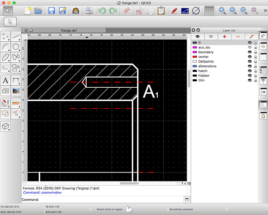Click the auto zoom magnifier icon

(244, 11)
